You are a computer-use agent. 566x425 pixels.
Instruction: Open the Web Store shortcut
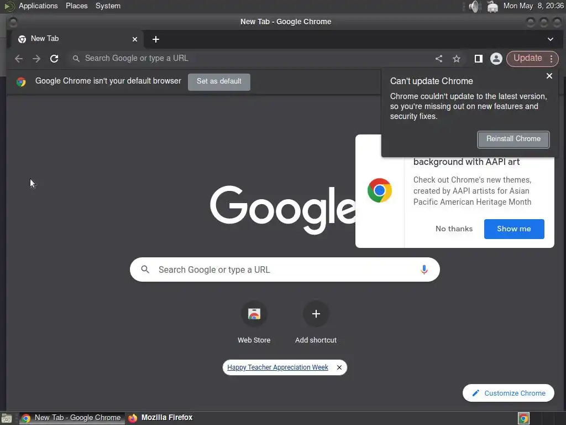tap(254, 323)
